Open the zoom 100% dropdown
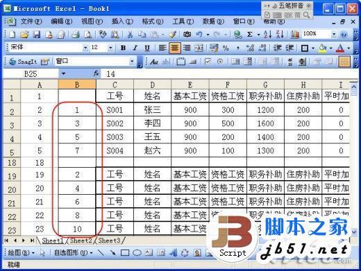The width and height of the screenshot is (361, 271). click(x=334, y=35)
